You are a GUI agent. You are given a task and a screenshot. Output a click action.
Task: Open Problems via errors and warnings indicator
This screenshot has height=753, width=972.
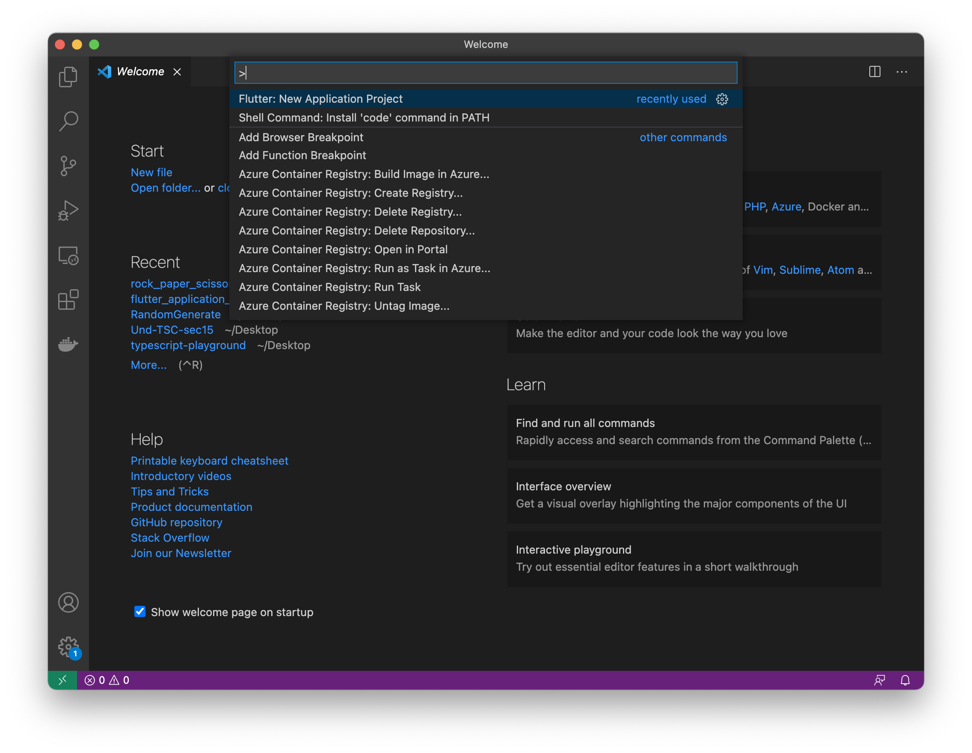[107, 680]
